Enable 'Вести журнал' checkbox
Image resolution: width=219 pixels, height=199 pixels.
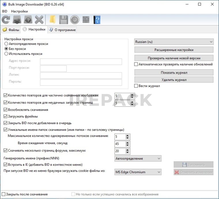(136, 86)
